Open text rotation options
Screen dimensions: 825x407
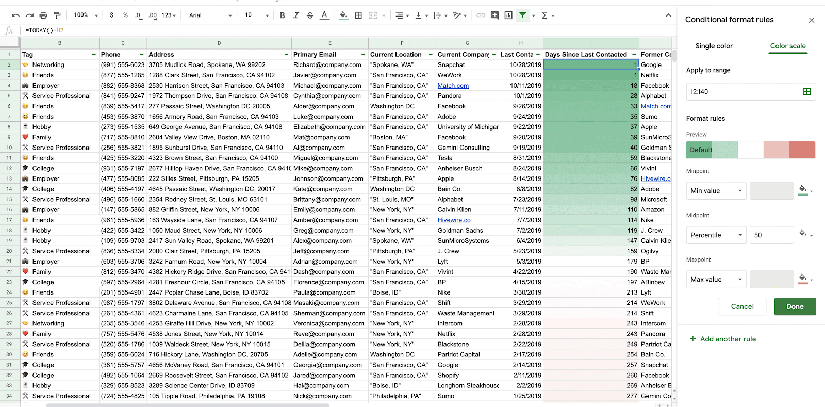pos(459,15)
